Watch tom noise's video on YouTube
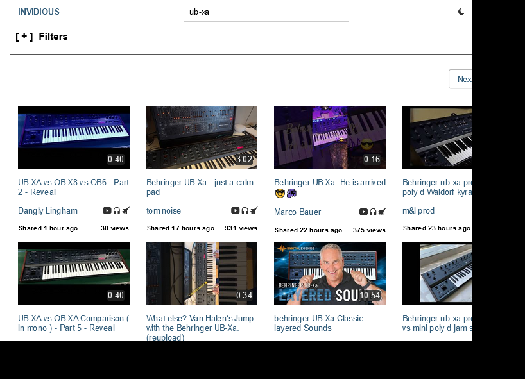 point(235,210)
